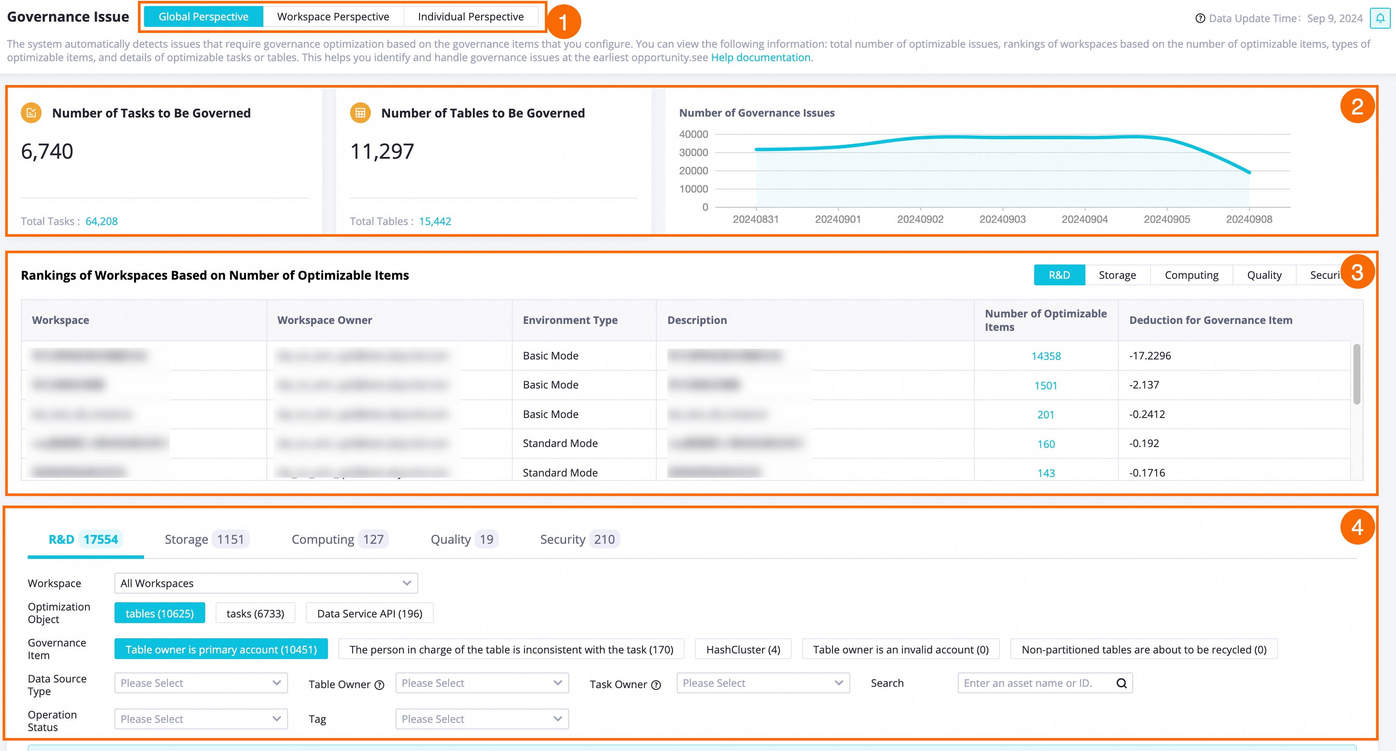Image resolution: width=1396 pixels, height=751 pixels.
Task: Click the Data Update Time help icon
Action: pos(1200,18)
